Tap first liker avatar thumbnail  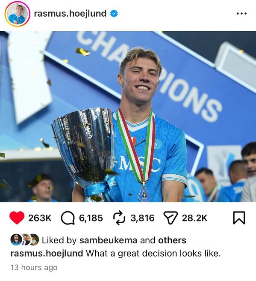[16, 239]
